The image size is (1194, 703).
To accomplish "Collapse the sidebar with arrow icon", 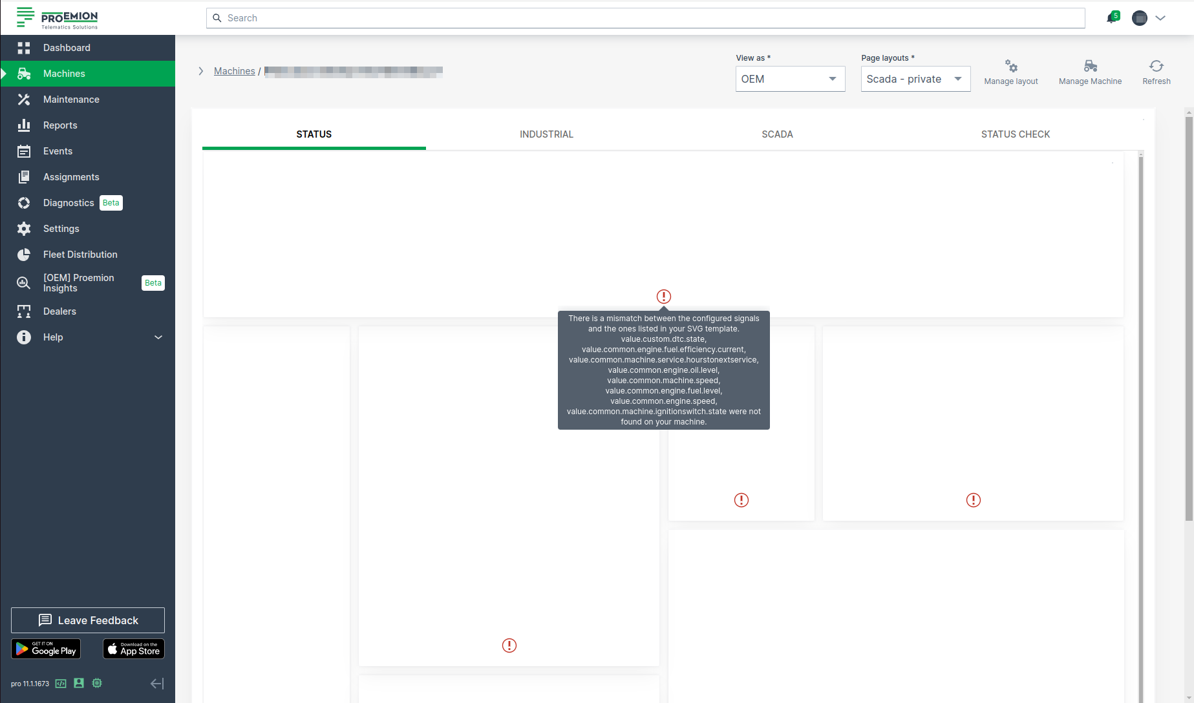I will coord(157,684).
